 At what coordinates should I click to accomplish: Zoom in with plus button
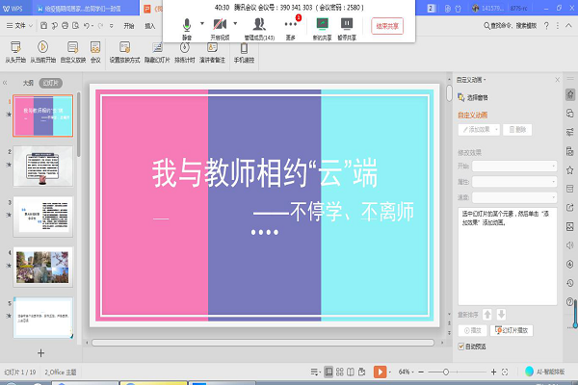pyautogui.click(x=493, y=372)
